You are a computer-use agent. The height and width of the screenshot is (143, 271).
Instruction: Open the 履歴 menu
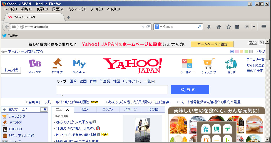(57, 9)
